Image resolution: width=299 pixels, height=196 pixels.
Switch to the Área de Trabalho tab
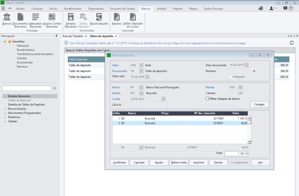(72, 36)
